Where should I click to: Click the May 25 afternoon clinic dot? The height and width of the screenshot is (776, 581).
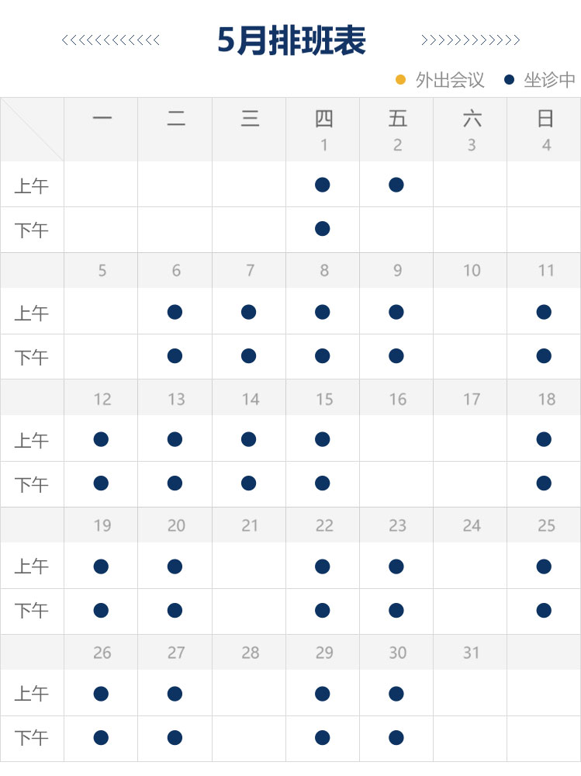[544, 611]
